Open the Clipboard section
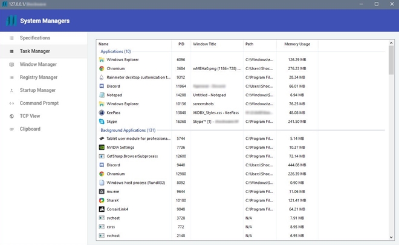Screen dimensions: 399x245 [44, 129]
